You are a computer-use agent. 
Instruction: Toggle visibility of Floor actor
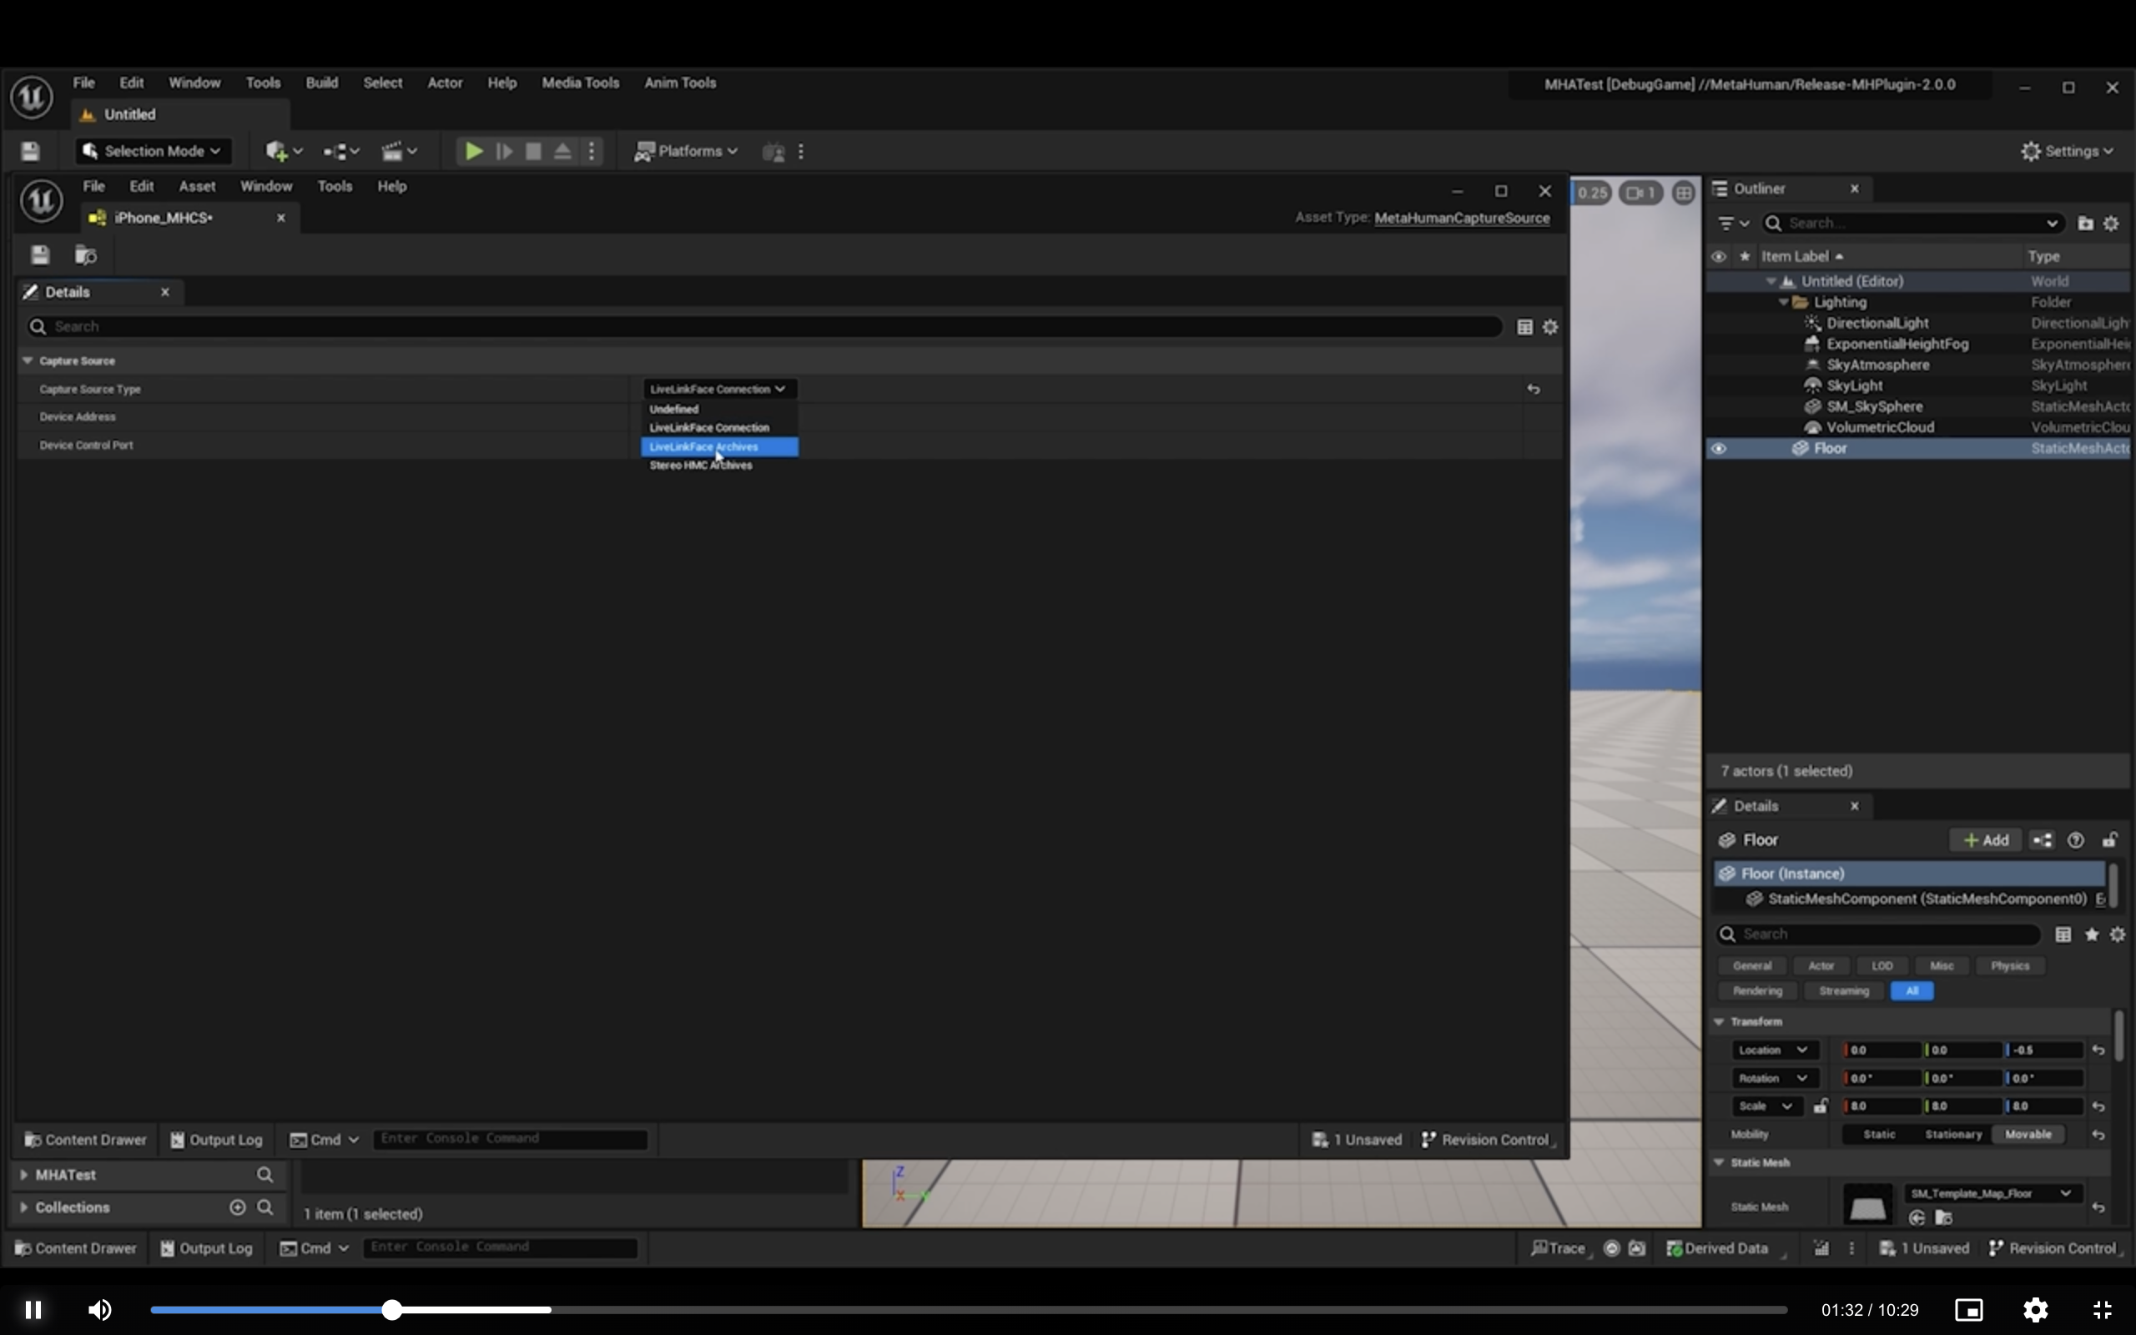pos(1718,449)
